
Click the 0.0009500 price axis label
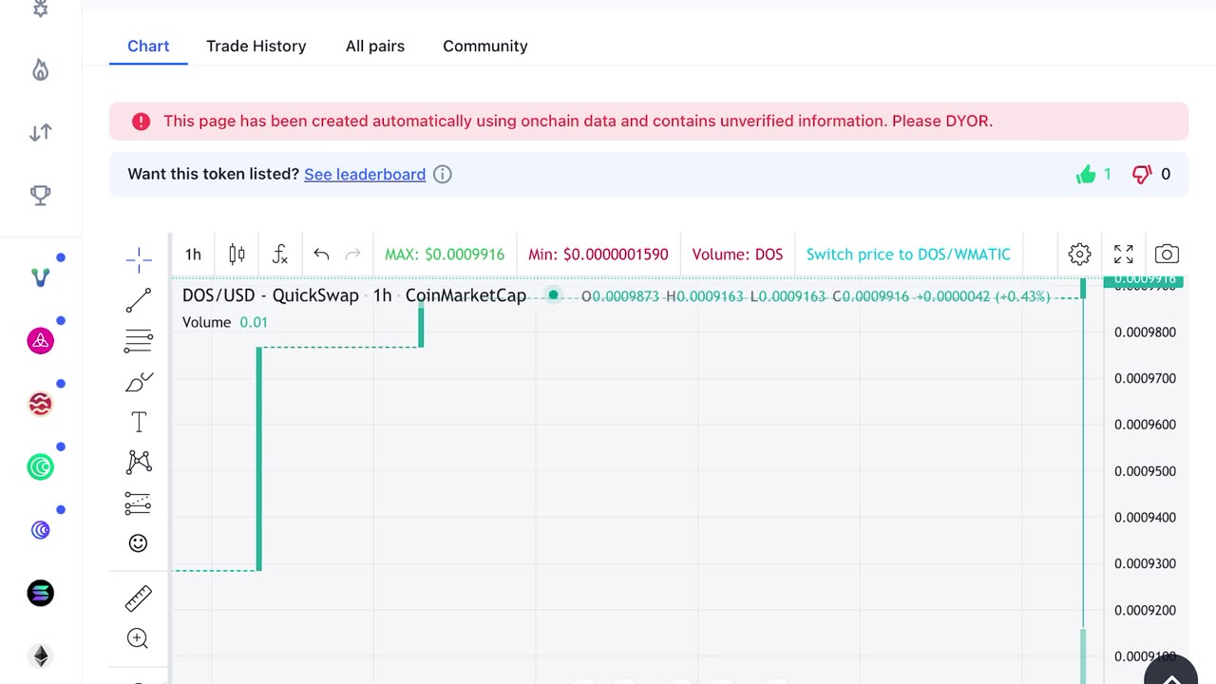[x=1145, y=471]
